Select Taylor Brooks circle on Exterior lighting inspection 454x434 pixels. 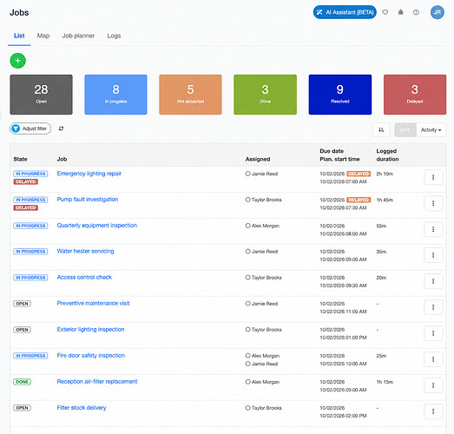coord(248,330)
